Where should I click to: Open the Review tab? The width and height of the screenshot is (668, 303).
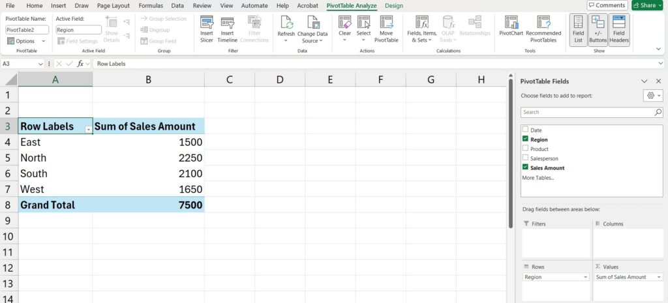pyautogui.click(x=202, y=5)
